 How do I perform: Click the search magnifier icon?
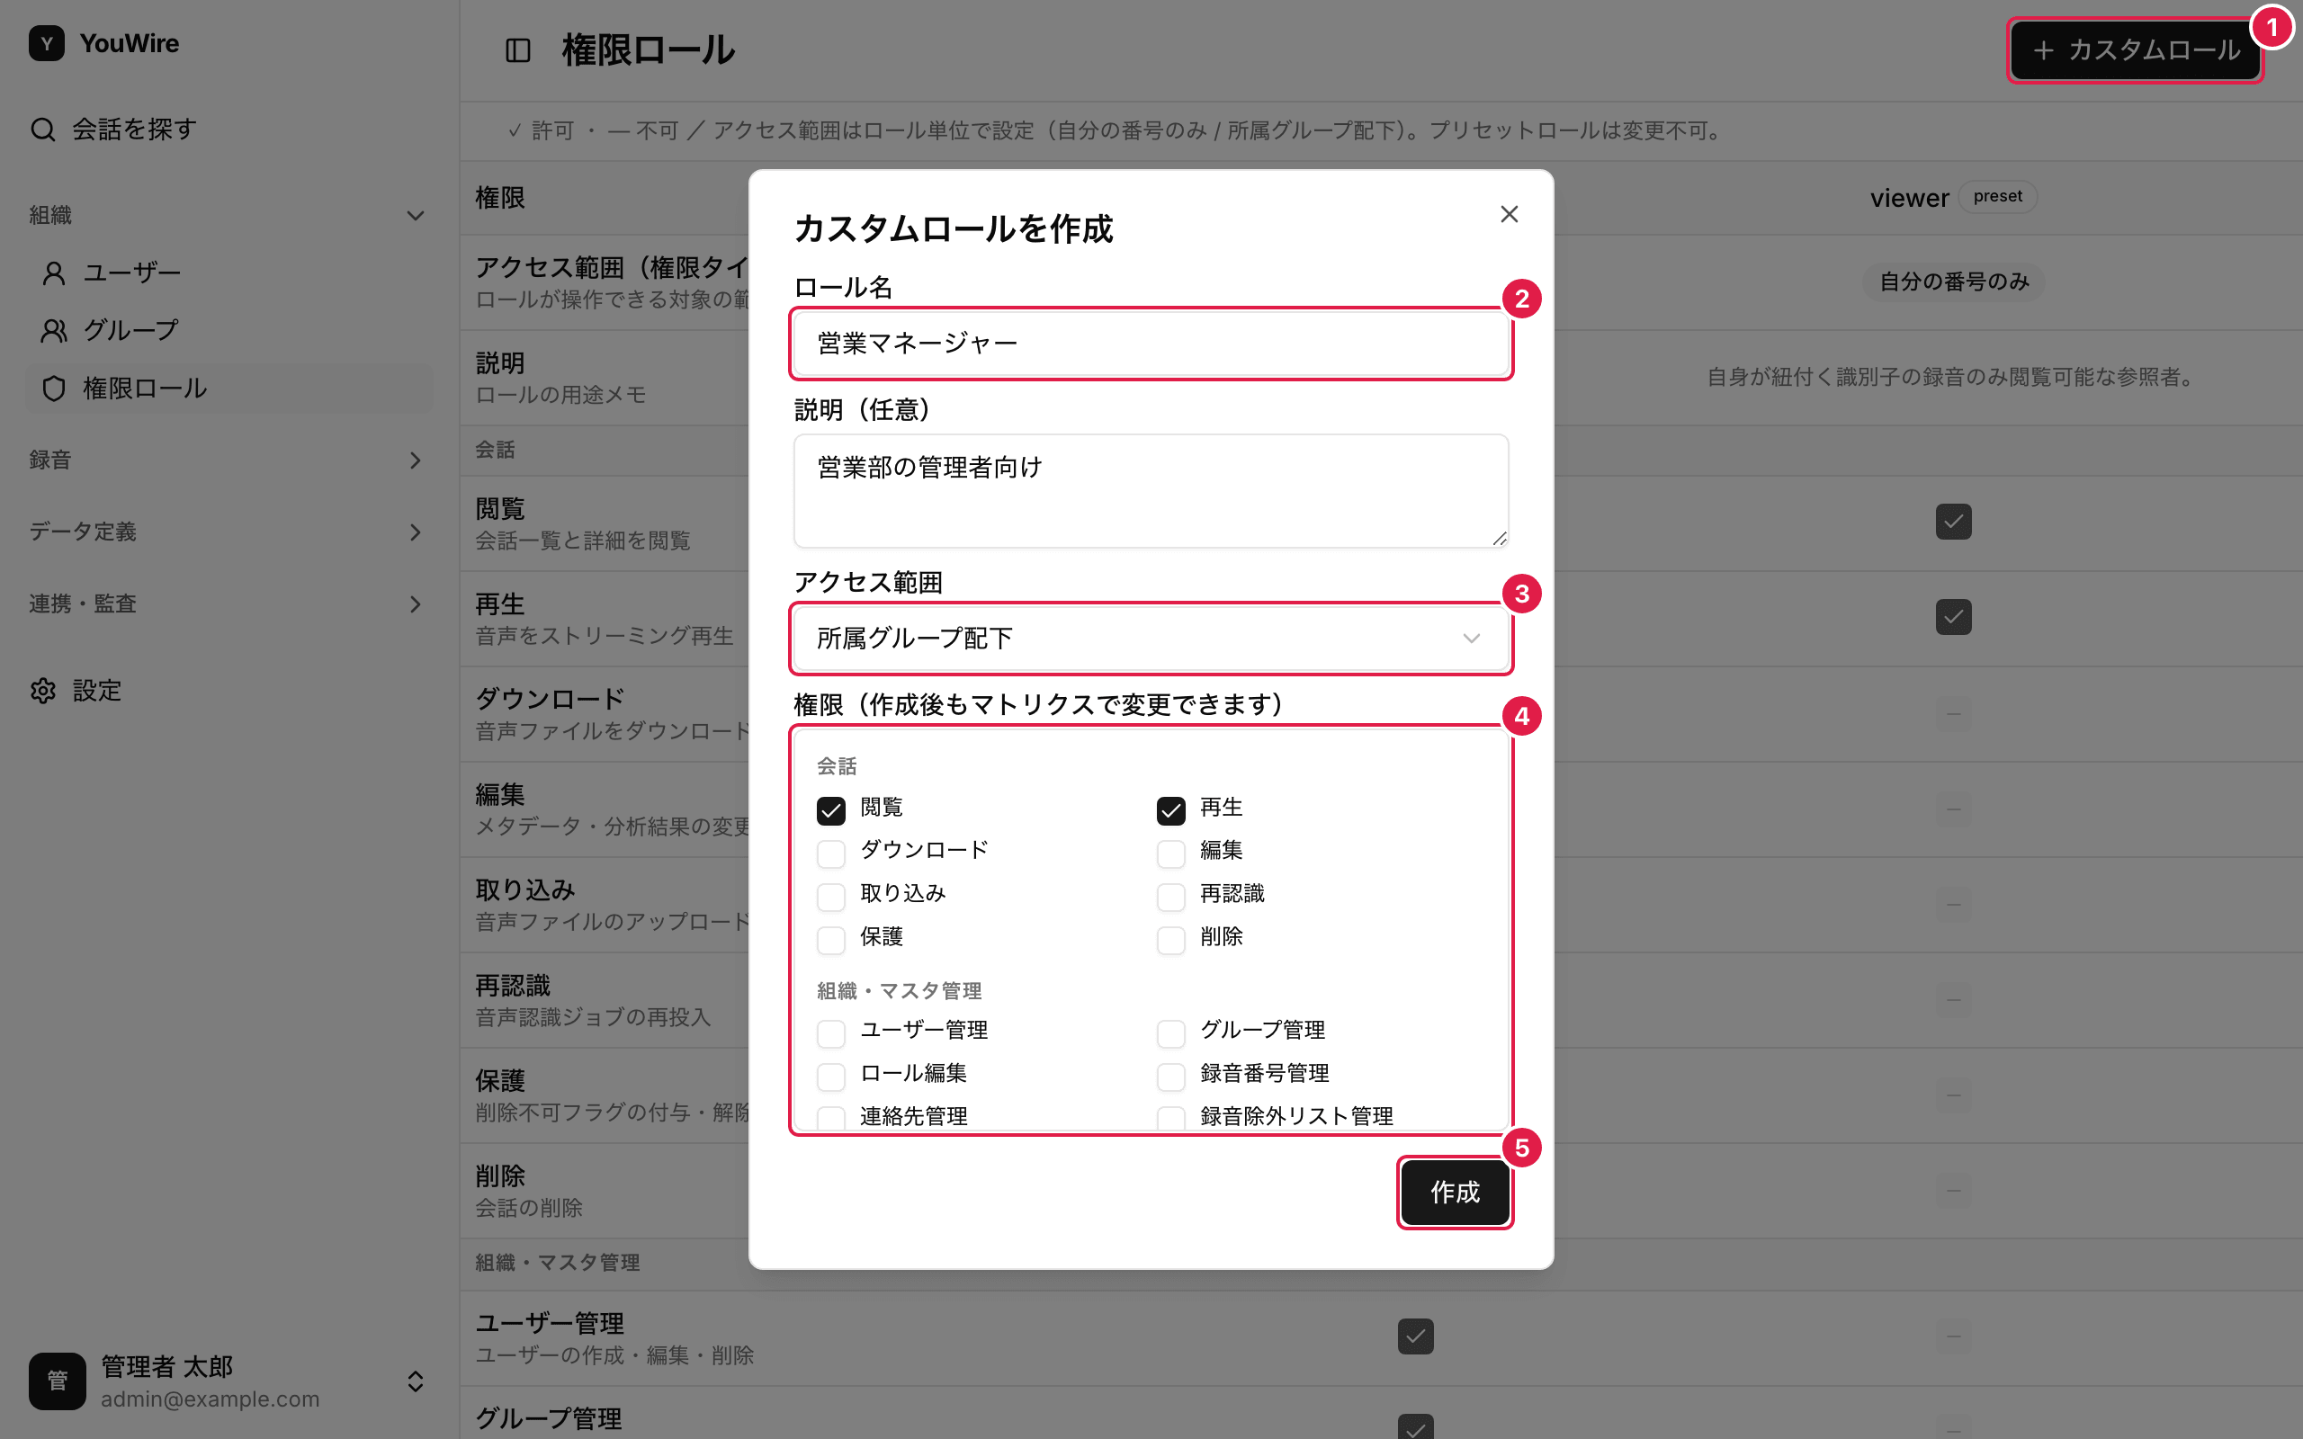click(43, 130)
